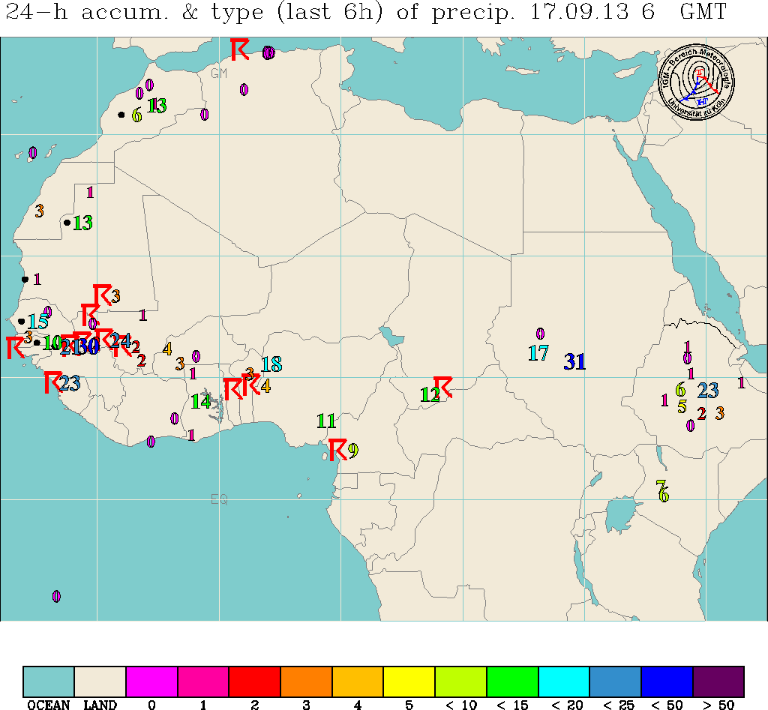This screenshot has width=768, height=710.
Task: Click the cyan 17 precipitation value
Action: [x=538, y=353]
